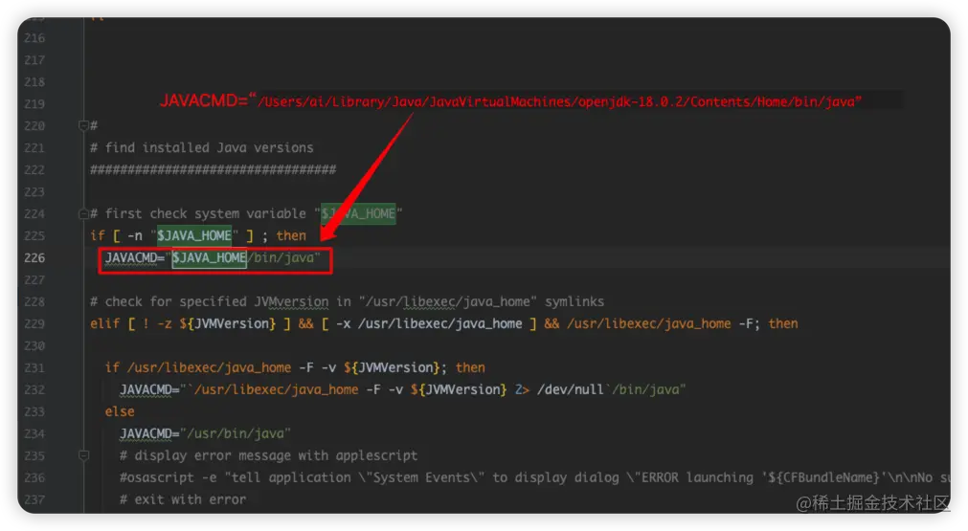Click line number 237 in the gutter

pos(34,499)
